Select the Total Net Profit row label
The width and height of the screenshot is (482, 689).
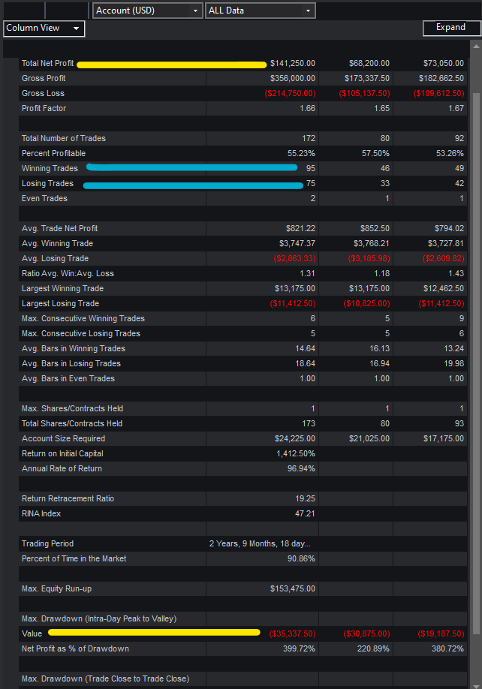pos(47,64)
